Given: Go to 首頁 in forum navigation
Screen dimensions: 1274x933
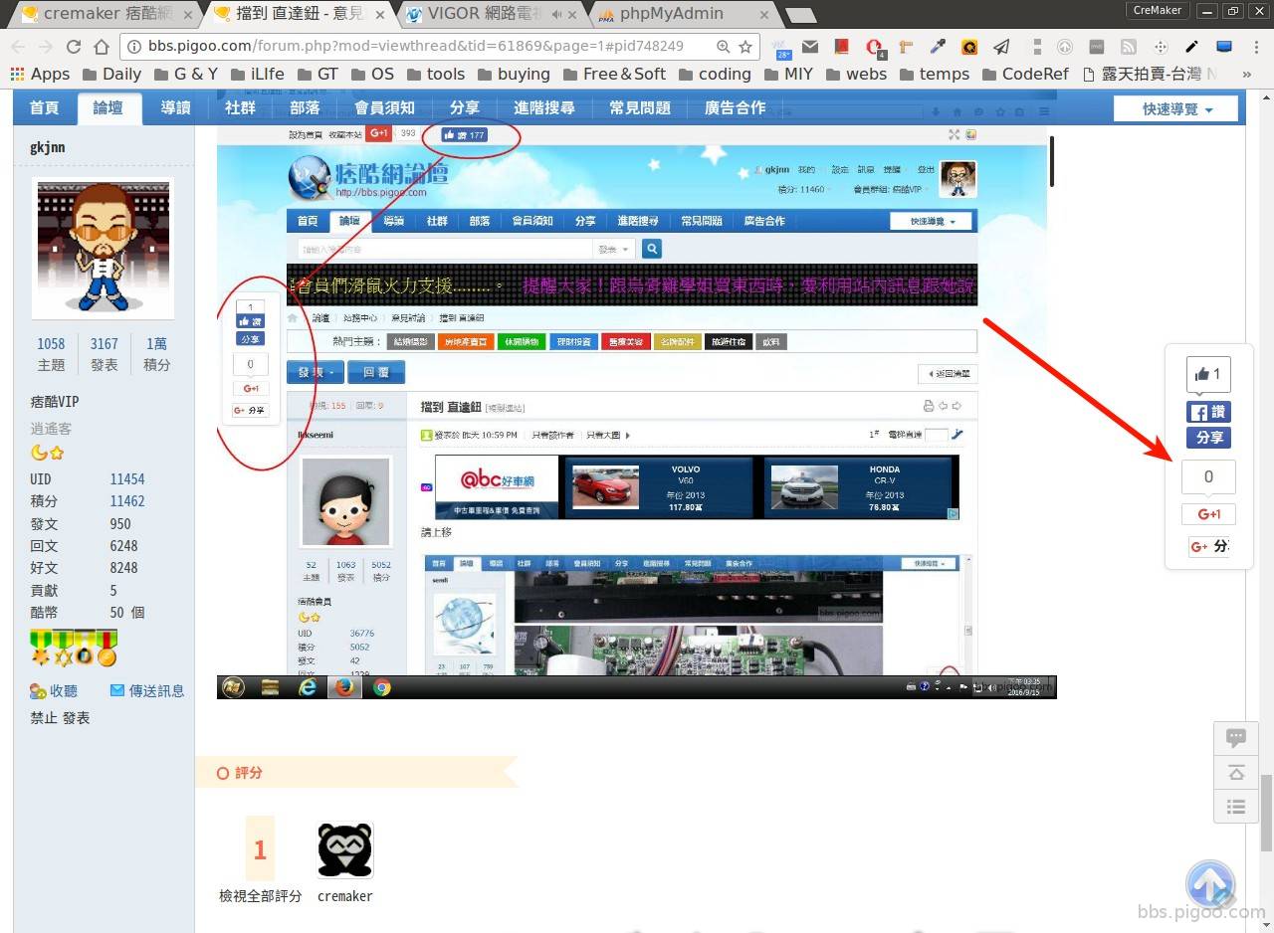Looking at the screenshot, I should click(x=44, y=107).
